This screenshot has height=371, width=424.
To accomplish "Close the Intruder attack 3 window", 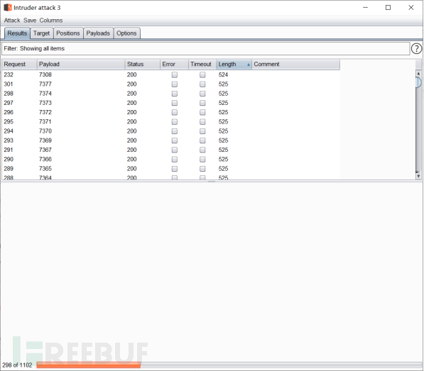I will point(411,8).
